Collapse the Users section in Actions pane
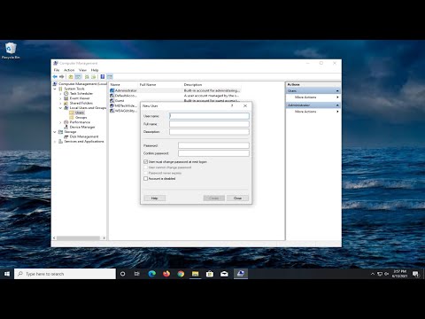Viewport: 425px width, 319px height. click(337, 90)
